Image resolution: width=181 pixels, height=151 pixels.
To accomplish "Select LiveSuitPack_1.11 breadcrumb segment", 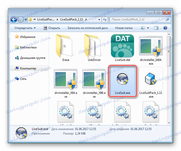I will [71, 19].
